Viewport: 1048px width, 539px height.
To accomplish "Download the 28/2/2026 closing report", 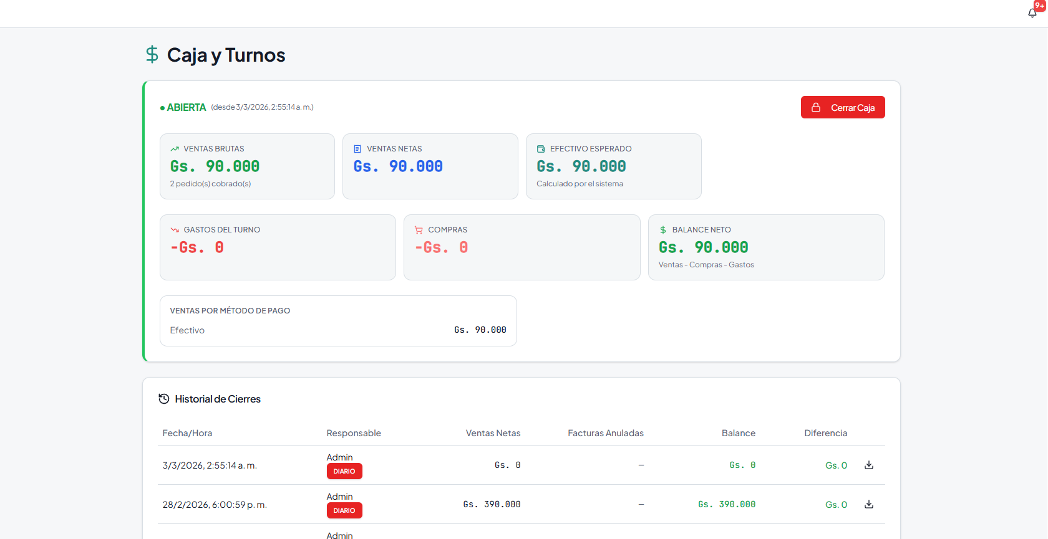I will [869, 504].
